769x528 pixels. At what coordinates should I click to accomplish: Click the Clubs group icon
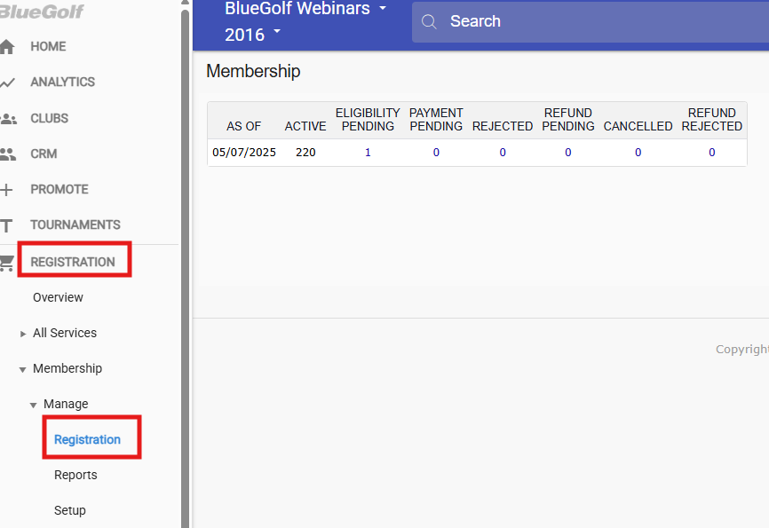tap(8, 119)
